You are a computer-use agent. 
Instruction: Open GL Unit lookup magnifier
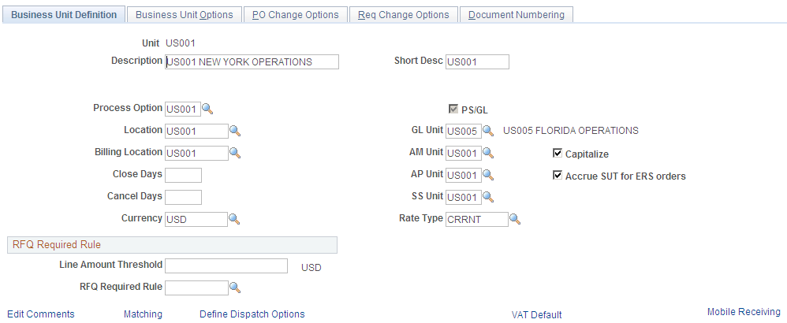pos(488,131)
